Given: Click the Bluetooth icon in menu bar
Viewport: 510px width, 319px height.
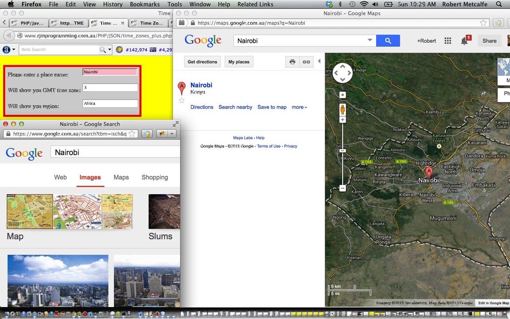Looking at the screenshot, I should click(340, 4).
